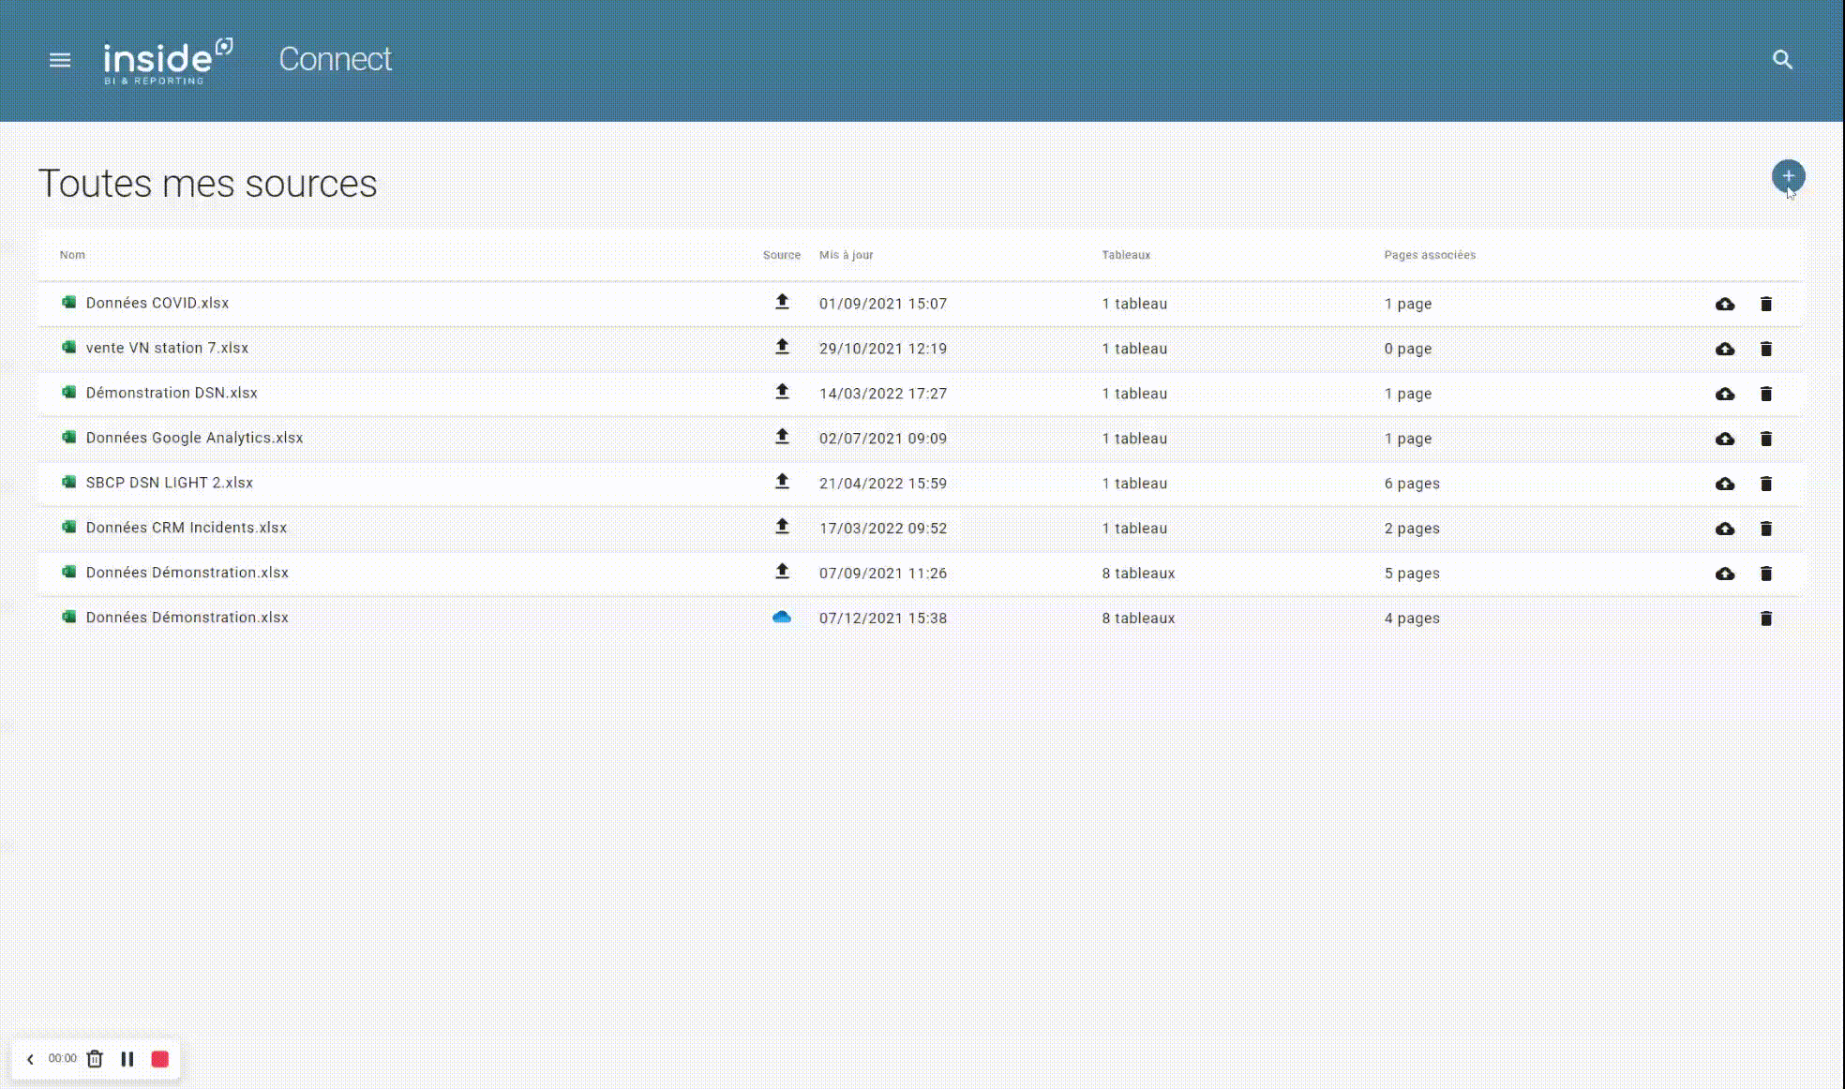Sort by the Mis à jour column header
Viewport: 1845px width, 1089px height.
click(846, 255)
